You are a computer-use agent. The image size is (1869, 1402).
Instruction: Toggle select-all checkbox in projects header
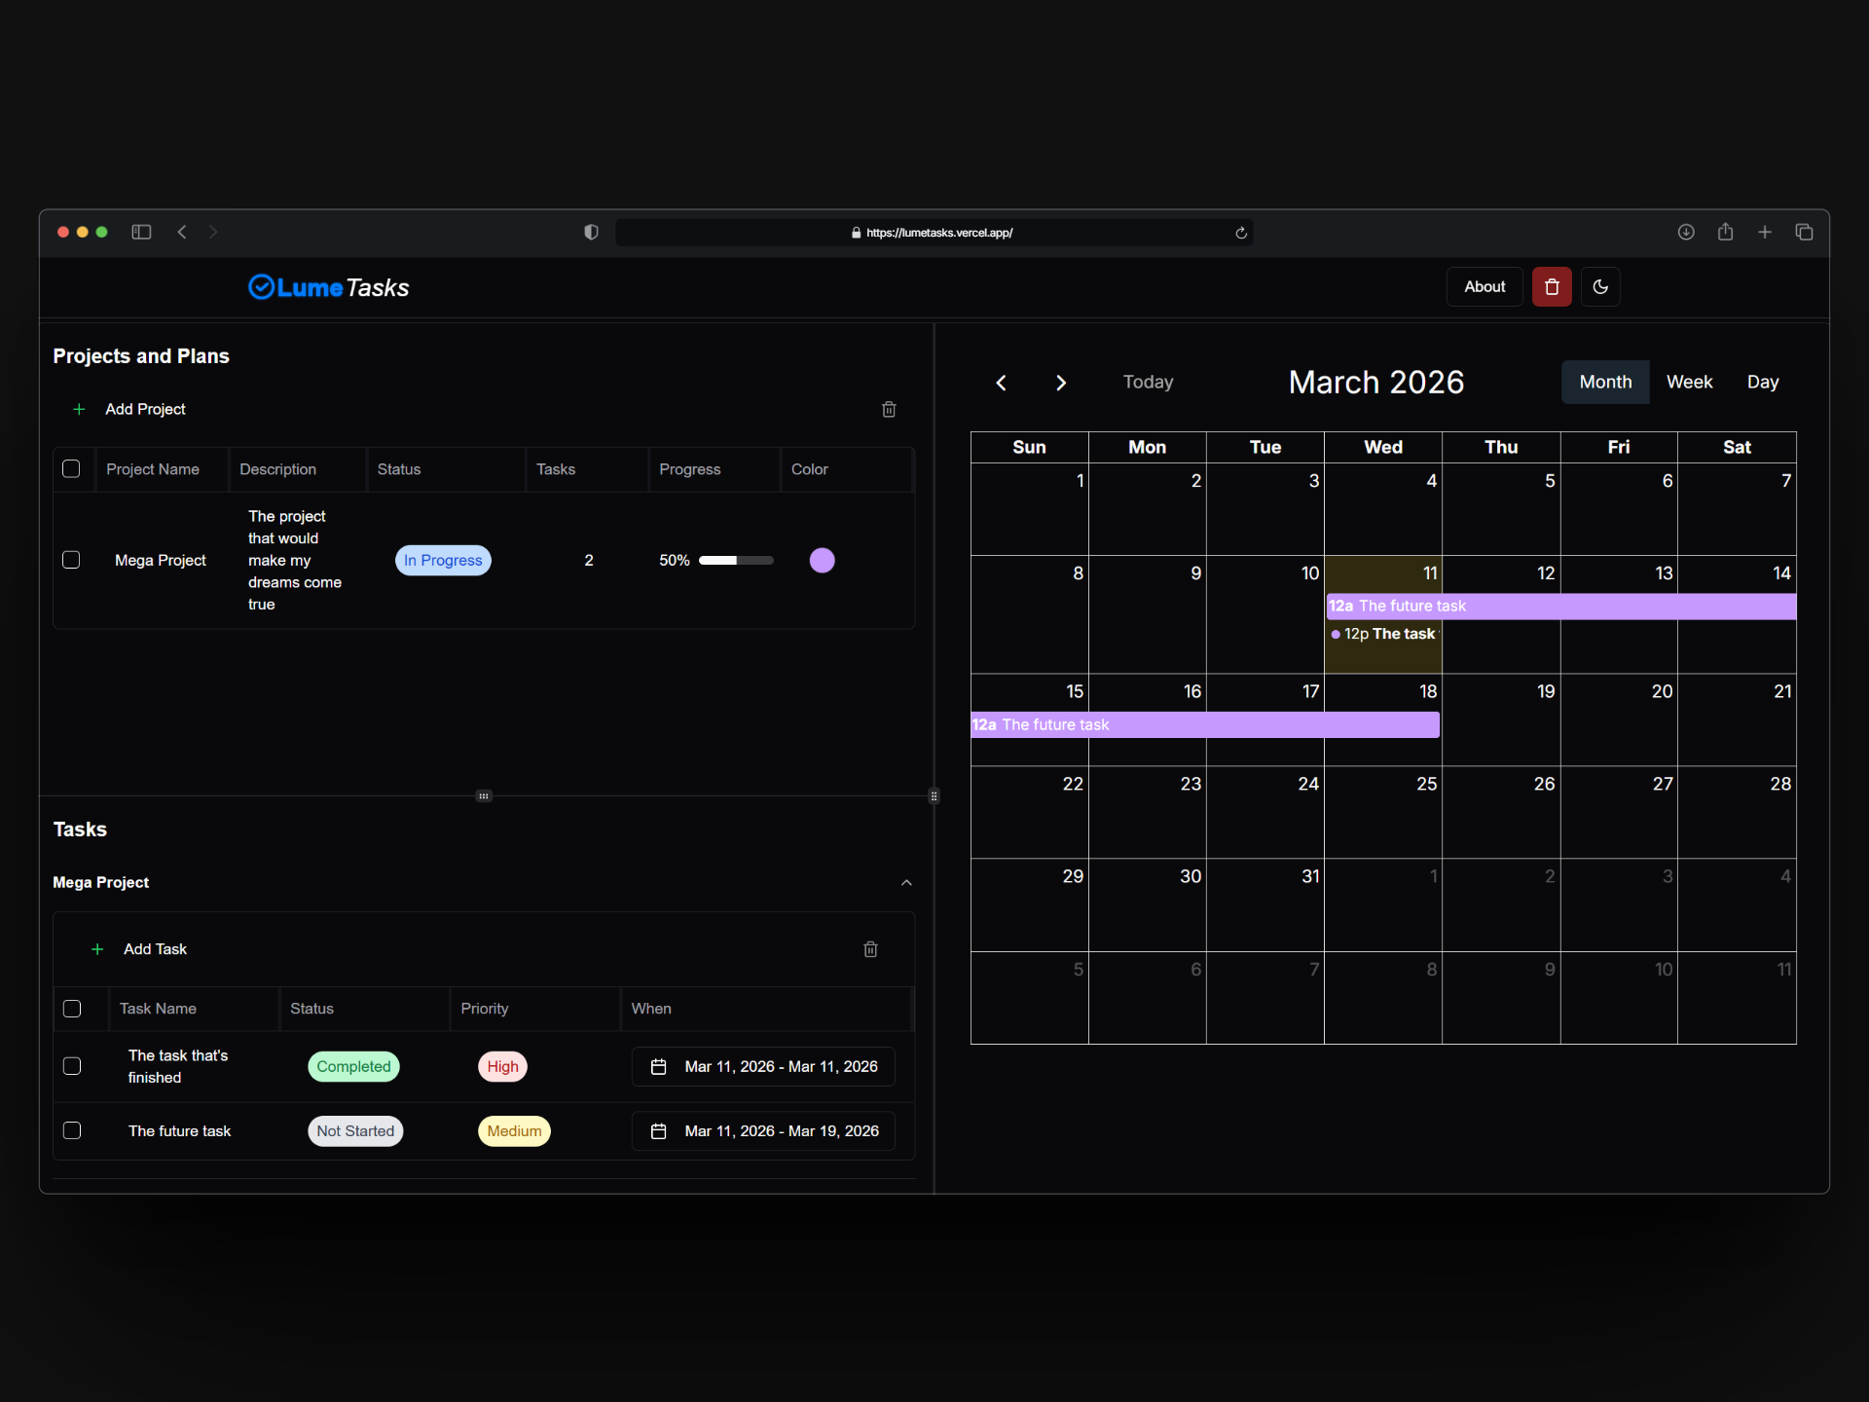[71, 469]
